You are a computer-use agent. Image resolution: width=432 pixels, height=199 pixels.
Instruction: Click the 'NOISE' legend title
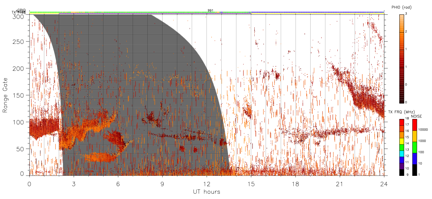pos(417,116)
